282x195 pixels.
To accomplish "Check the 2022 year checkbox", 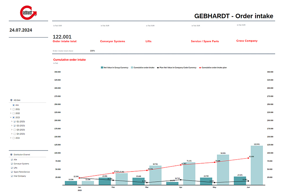I will click(13, 113).
